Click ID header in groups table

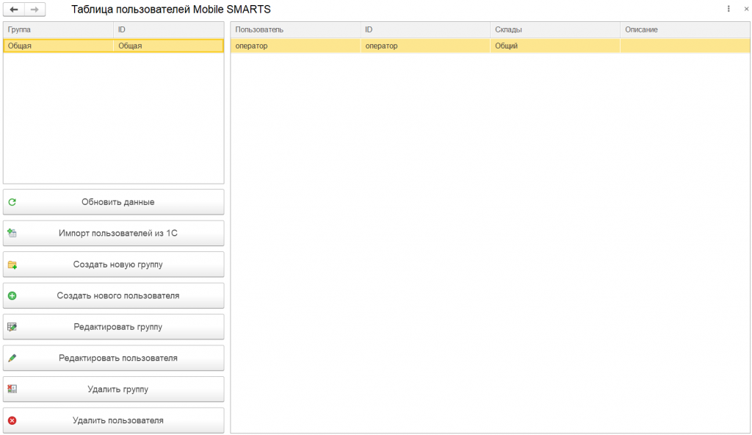point(169,30)
